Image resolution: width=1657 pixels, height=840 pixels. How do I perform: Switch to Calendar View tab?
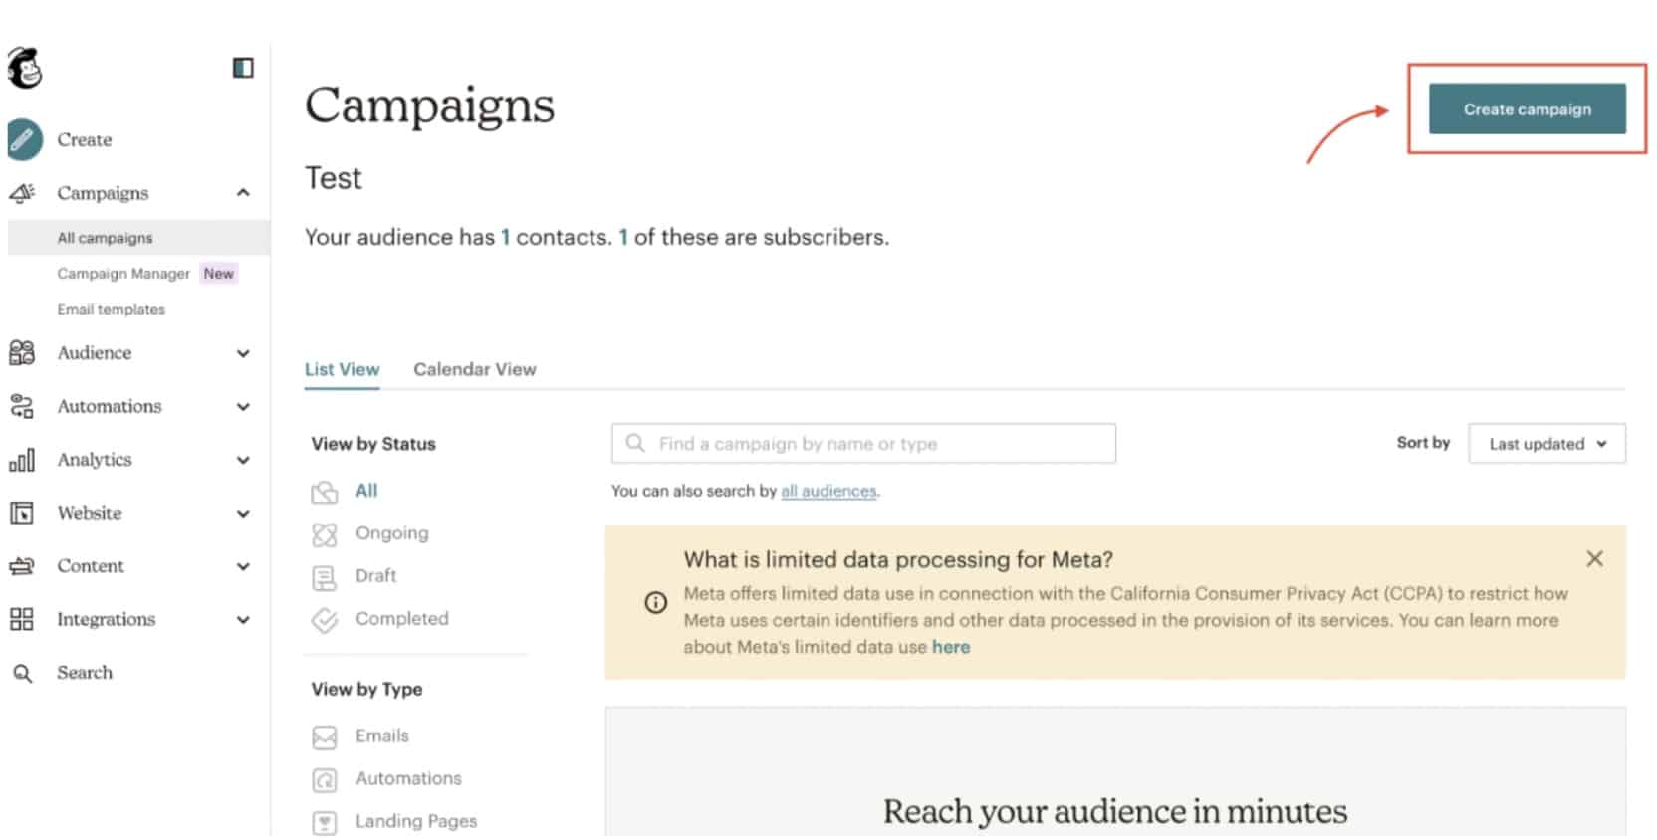[x=474, y=370]
